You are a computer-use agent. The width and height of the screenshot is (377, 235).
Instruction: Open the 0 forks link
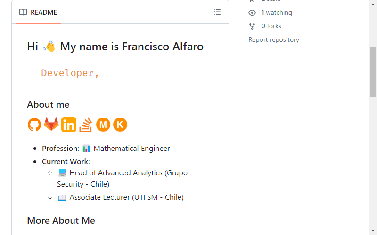point(271,26)
